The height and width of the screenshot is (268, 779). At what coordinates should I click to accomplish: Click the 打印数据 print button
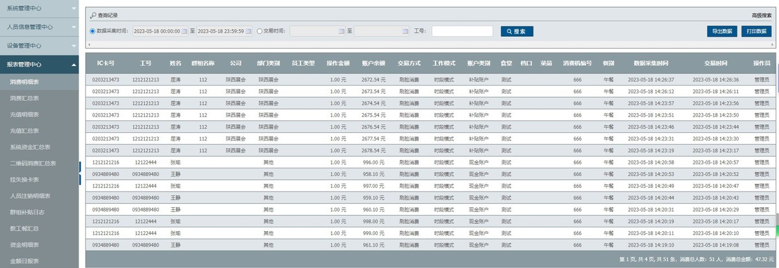point(756,31)
